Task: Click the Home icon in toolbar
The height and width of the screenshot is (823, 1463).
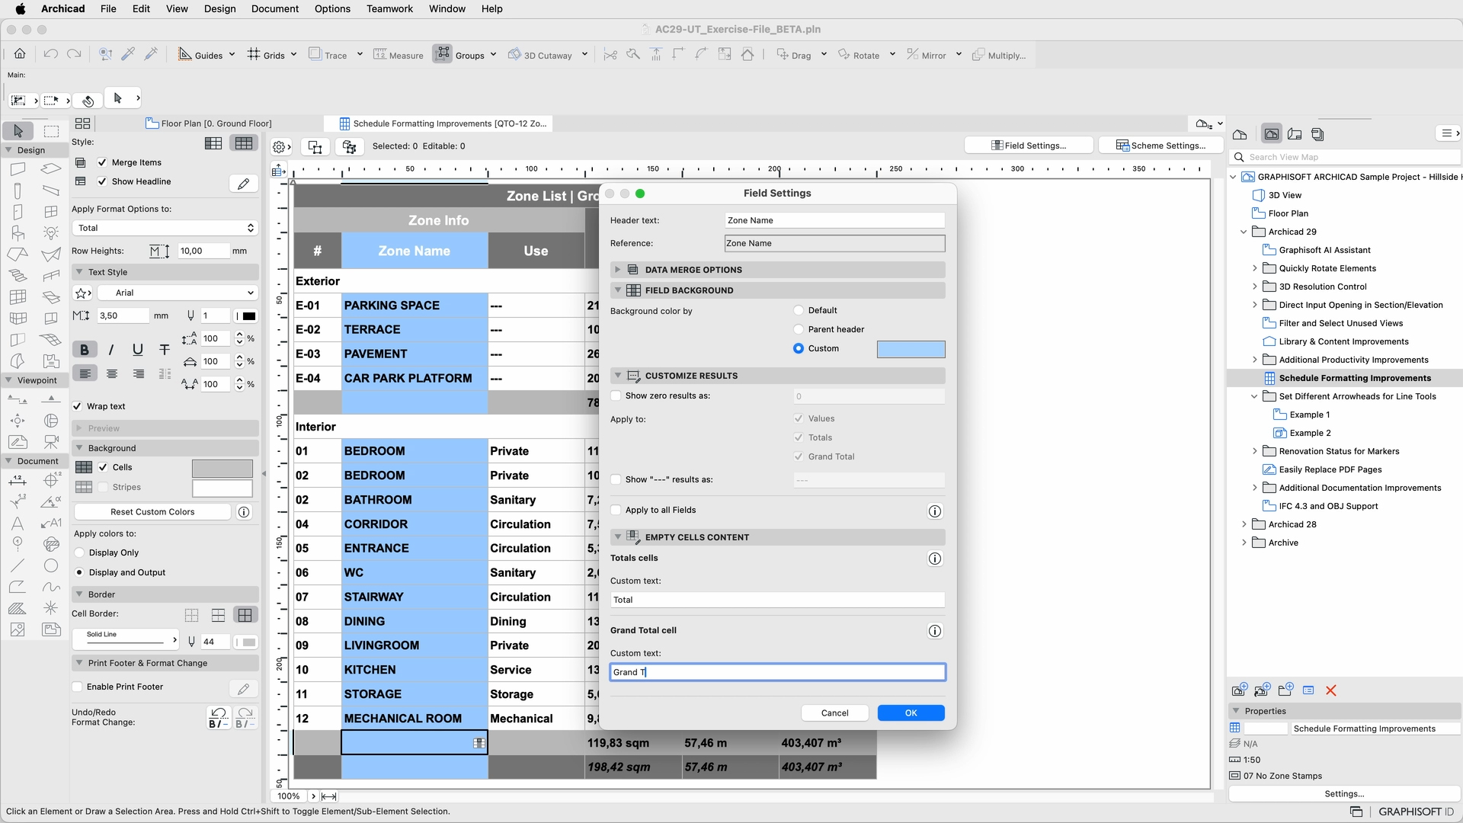Action: pos(20,54)
